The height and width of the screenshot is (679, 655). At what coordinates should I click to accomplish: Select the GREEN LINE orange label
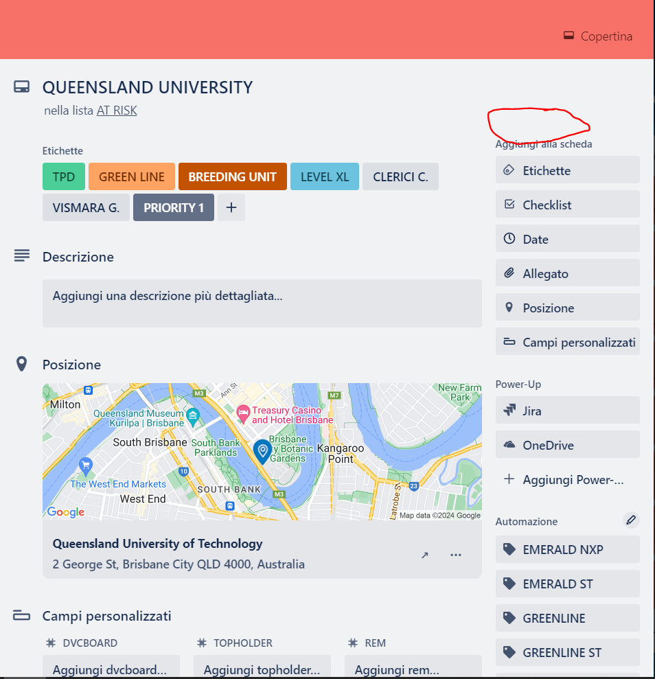pos(132,176)
